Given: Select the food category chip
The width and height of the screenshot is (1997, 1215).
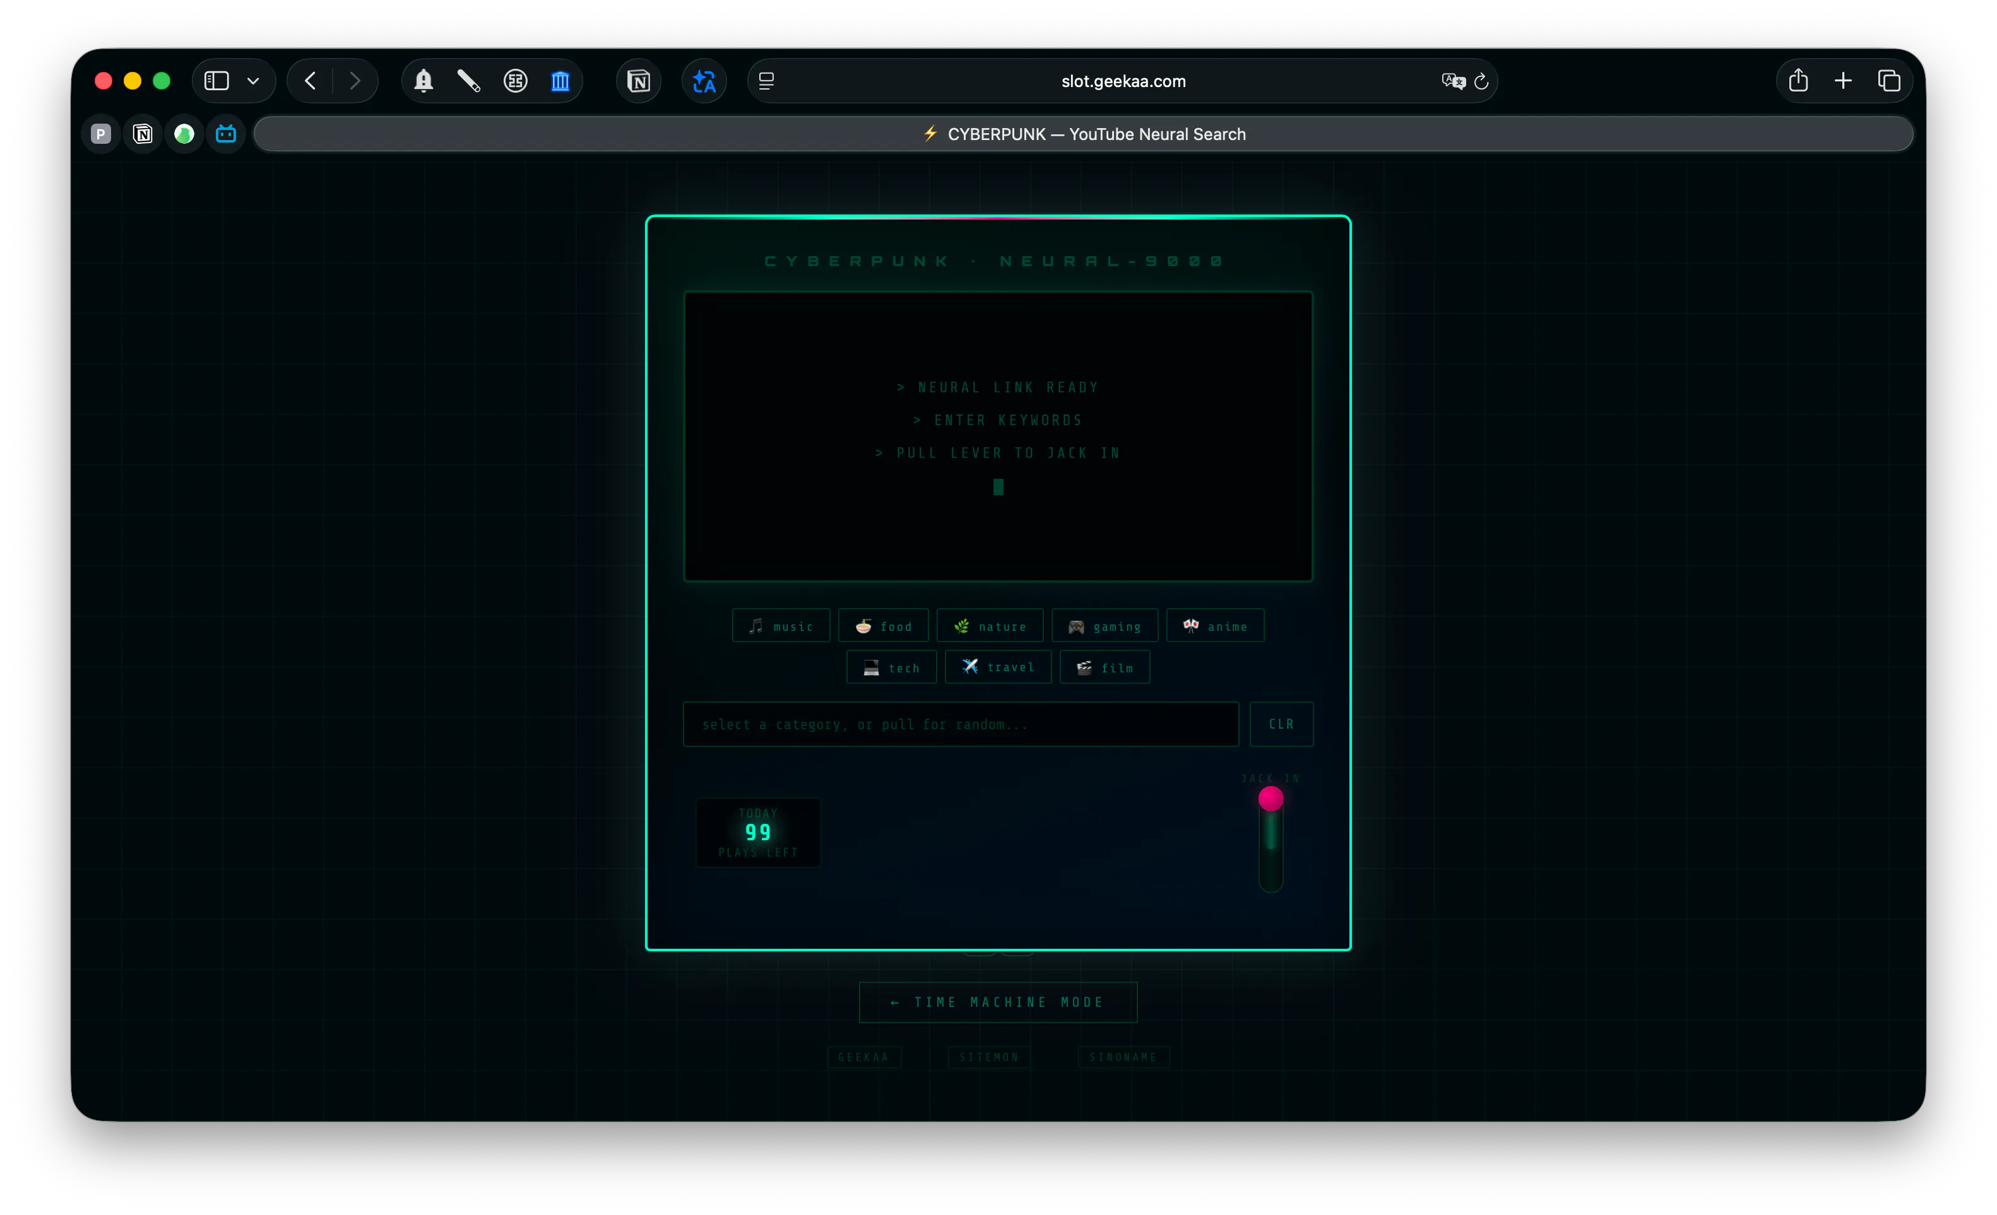Looking at the screenshot, I should tap(884, 625).
